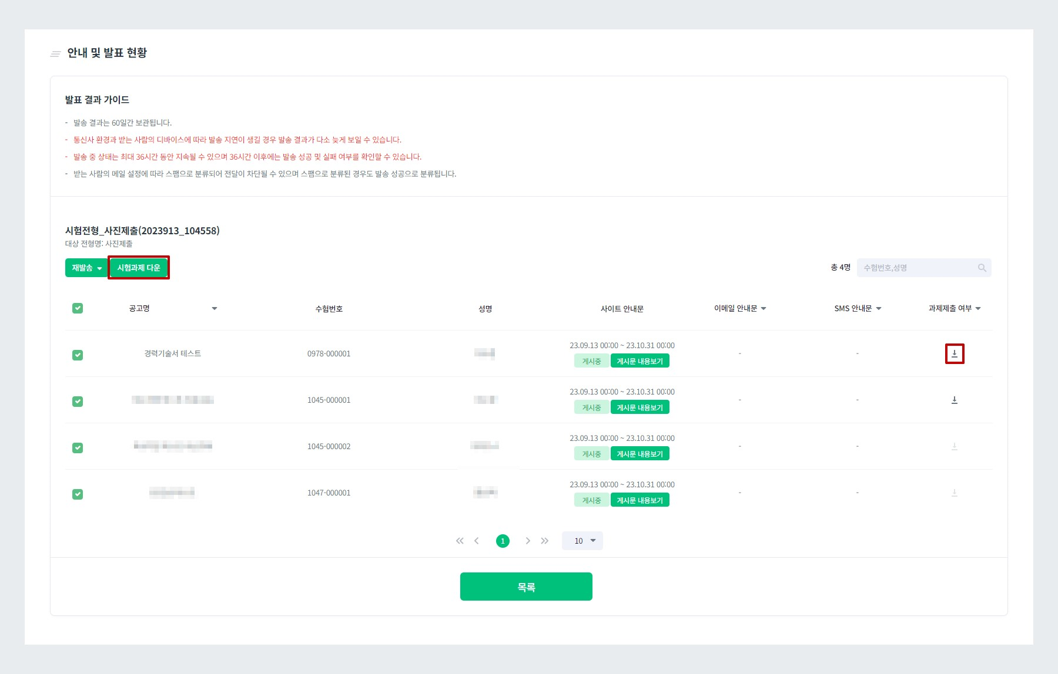Image resolution: width=1058 pixels, height=674 pixels.
Task: Toggle the select-all header checkbox
Action: (x=78, y=308)
